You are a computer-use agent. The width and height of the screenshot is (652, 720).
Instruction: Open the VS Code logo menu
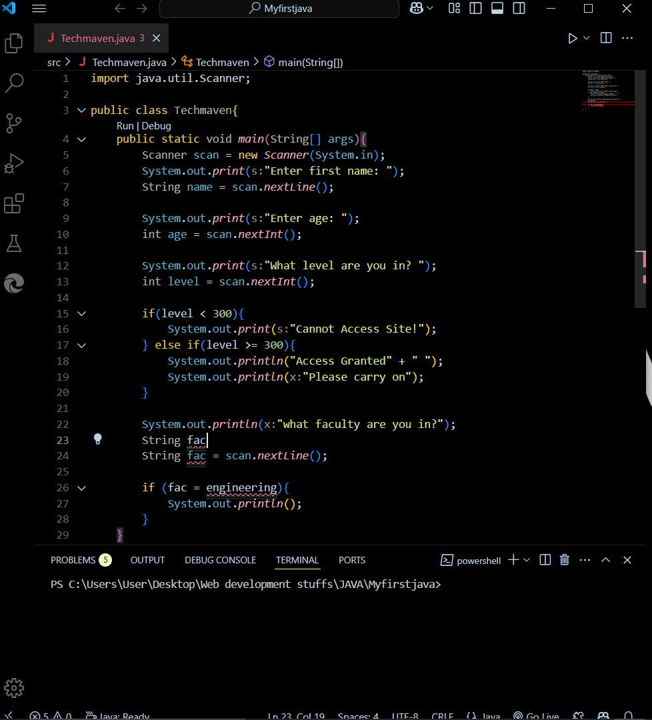click(x=9, y=8)
